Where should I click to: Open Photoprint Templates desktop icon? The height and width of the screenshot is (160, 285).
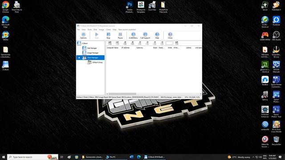pyautogui.click(x=141, y=7)
